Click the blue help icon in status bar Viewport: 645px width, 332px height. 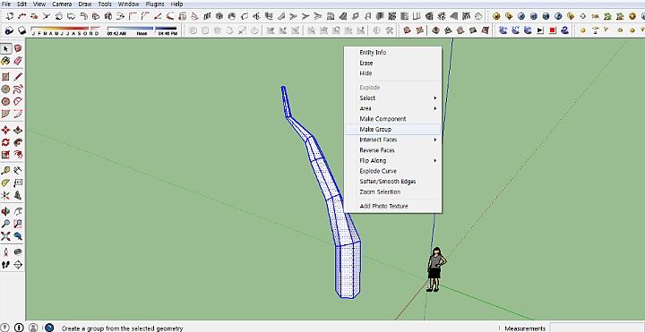pyautogui.click(x=49, y=328)
